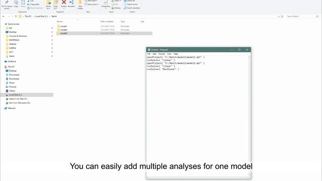Open Videos under This PC
Image resolution: width=322 pixels, height=181 pixels.
click(x=12, y=90)
